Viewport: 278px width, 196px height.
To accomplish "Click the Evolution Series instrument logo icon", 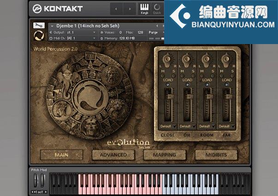I will 39,35.
